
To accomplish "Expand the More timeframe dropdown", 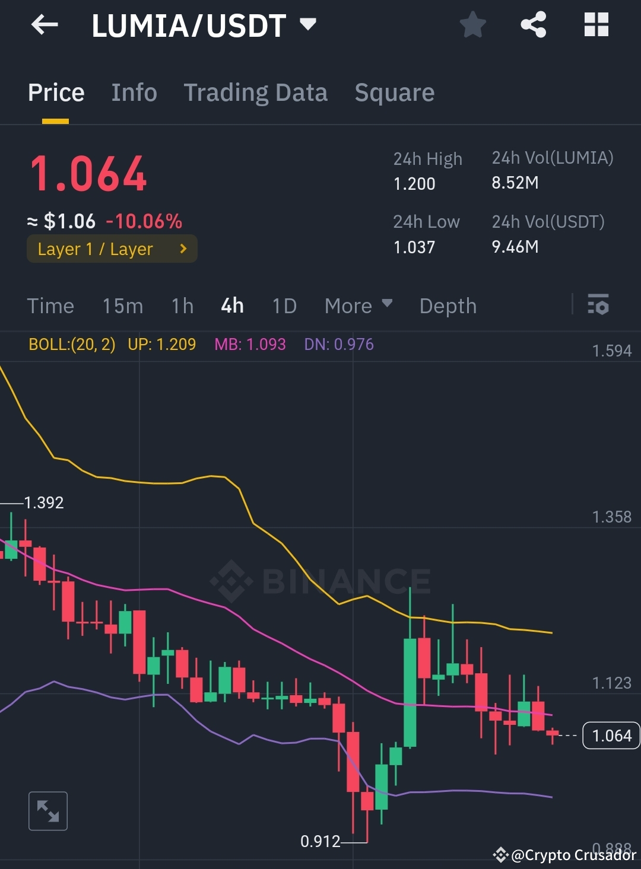I will pyautogui.click(x=357, y=305).
